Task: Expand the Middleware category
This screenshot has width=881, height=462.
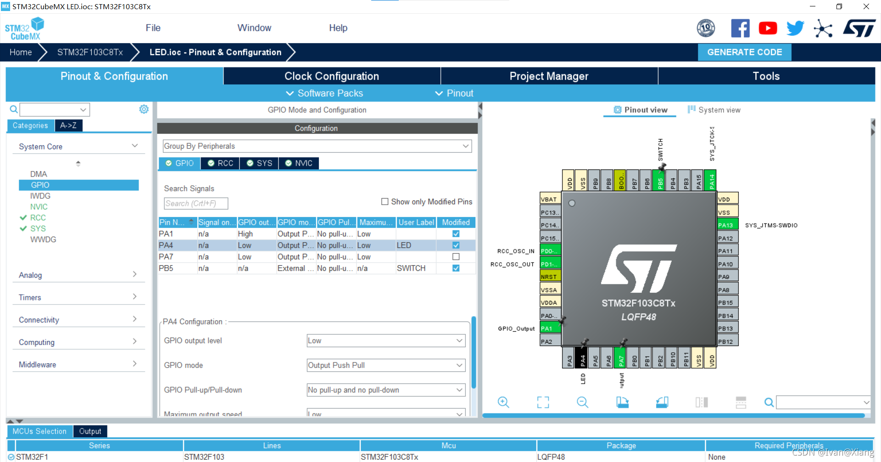Action: [x=78, y=365]
